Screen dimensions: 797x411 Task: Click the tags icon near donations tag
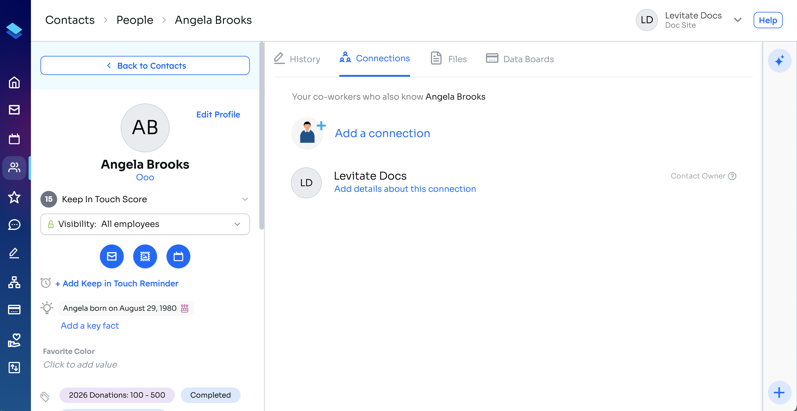45,396
